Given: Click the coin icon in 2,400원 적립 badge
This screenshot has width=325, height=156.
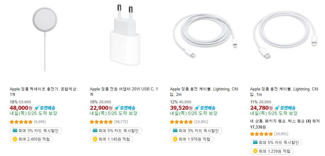Looking at the screenshot, I should click(15, 139).
